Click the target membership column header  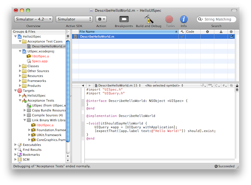pos(231,32)
